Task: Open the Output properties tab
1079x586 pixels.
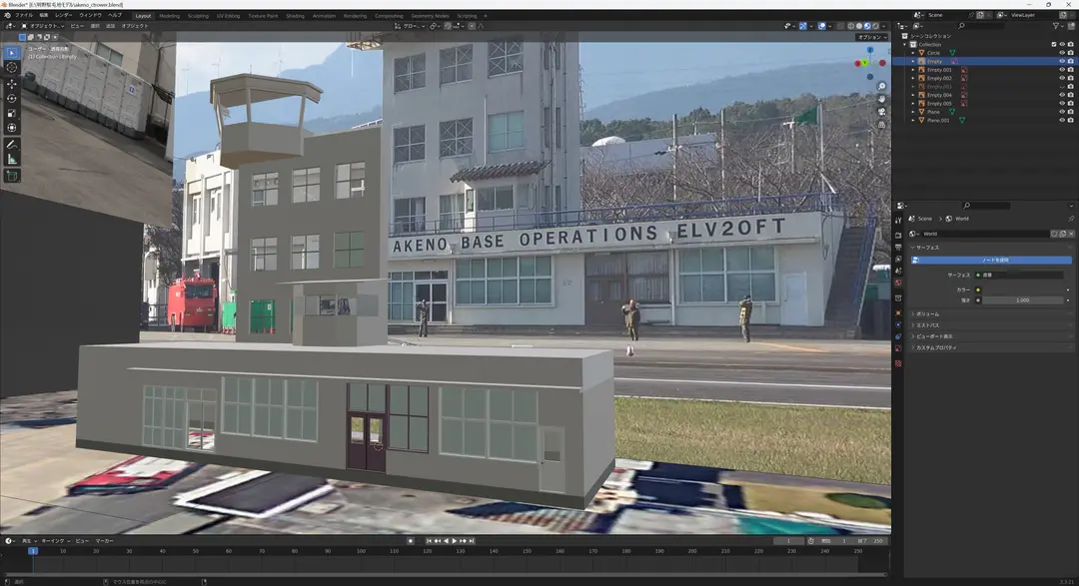Action: pos(898,247)
